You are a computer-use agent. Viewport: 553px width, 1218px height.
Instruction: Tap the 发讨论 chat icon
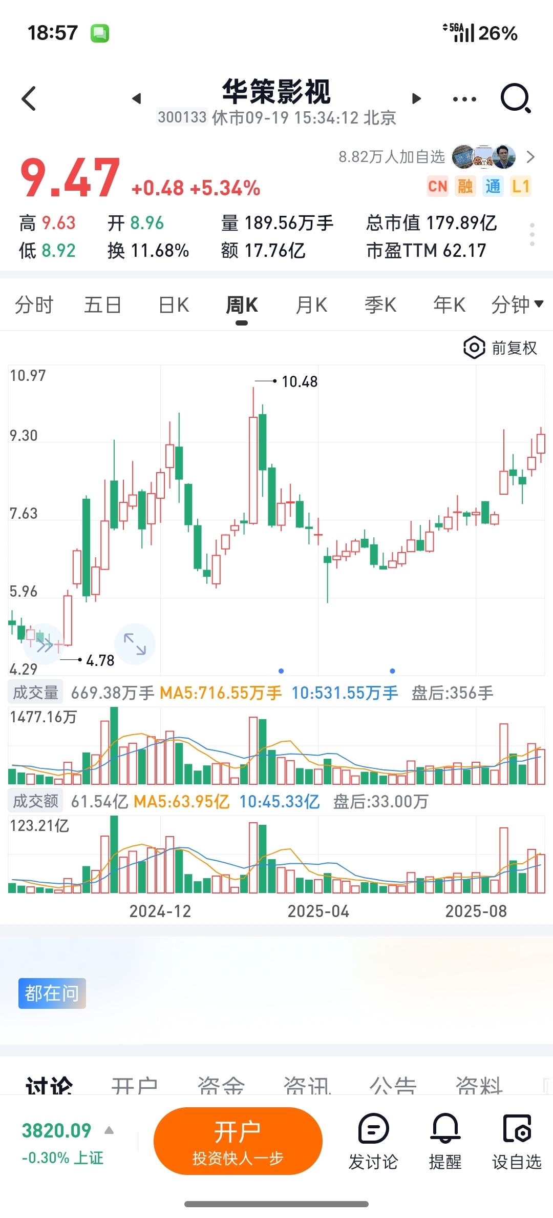click(374, 1128)
